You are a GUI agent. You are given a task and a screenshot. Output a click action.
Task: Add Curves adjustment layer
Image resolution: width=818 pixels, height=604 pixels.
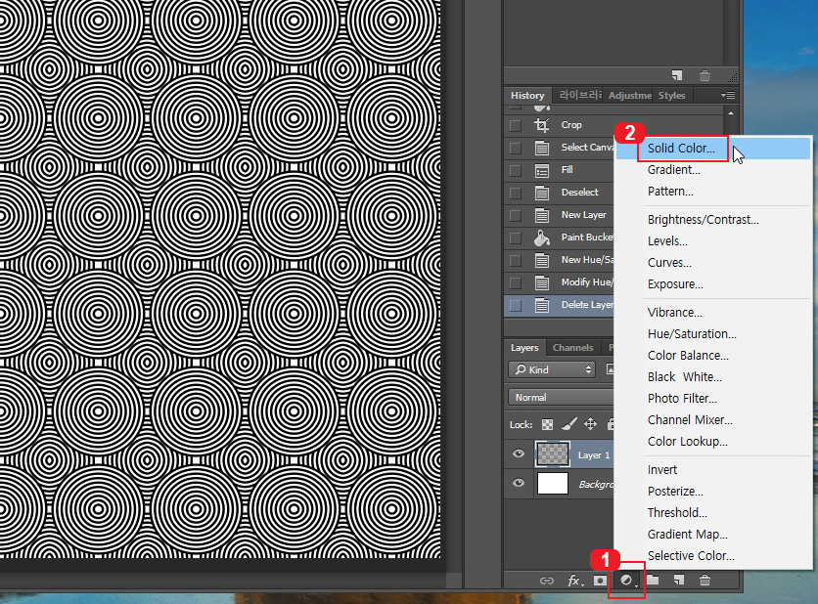713,263
